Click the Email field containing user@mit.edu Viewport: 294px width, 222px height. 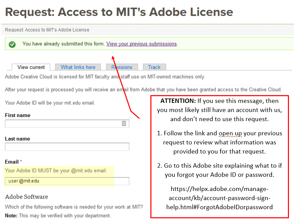(67, 181)
